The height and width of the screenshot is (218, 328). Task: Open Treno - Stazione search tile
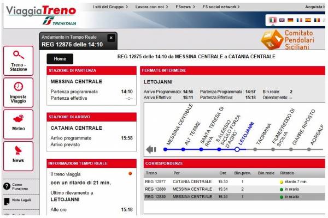tap(19, 60)
